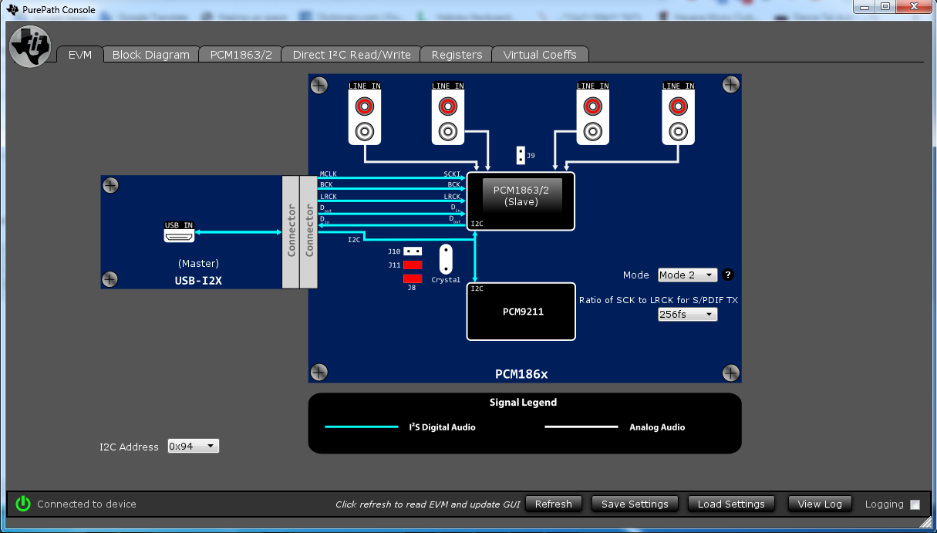Click the 'Analog Audio' legend label
Screen dimensions: 937x533
[657, 427]
